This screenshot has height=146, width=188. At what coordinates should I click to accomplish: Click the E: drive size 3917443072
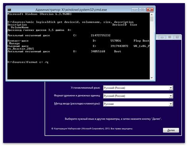click(119, 46)
